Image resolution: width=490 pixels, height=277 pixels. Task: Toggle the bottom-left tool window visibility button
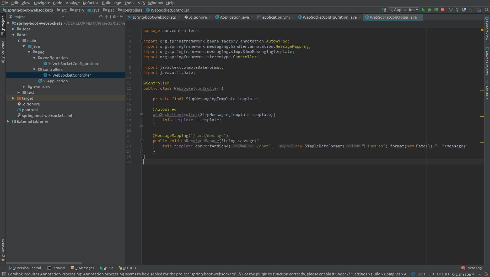4,274
